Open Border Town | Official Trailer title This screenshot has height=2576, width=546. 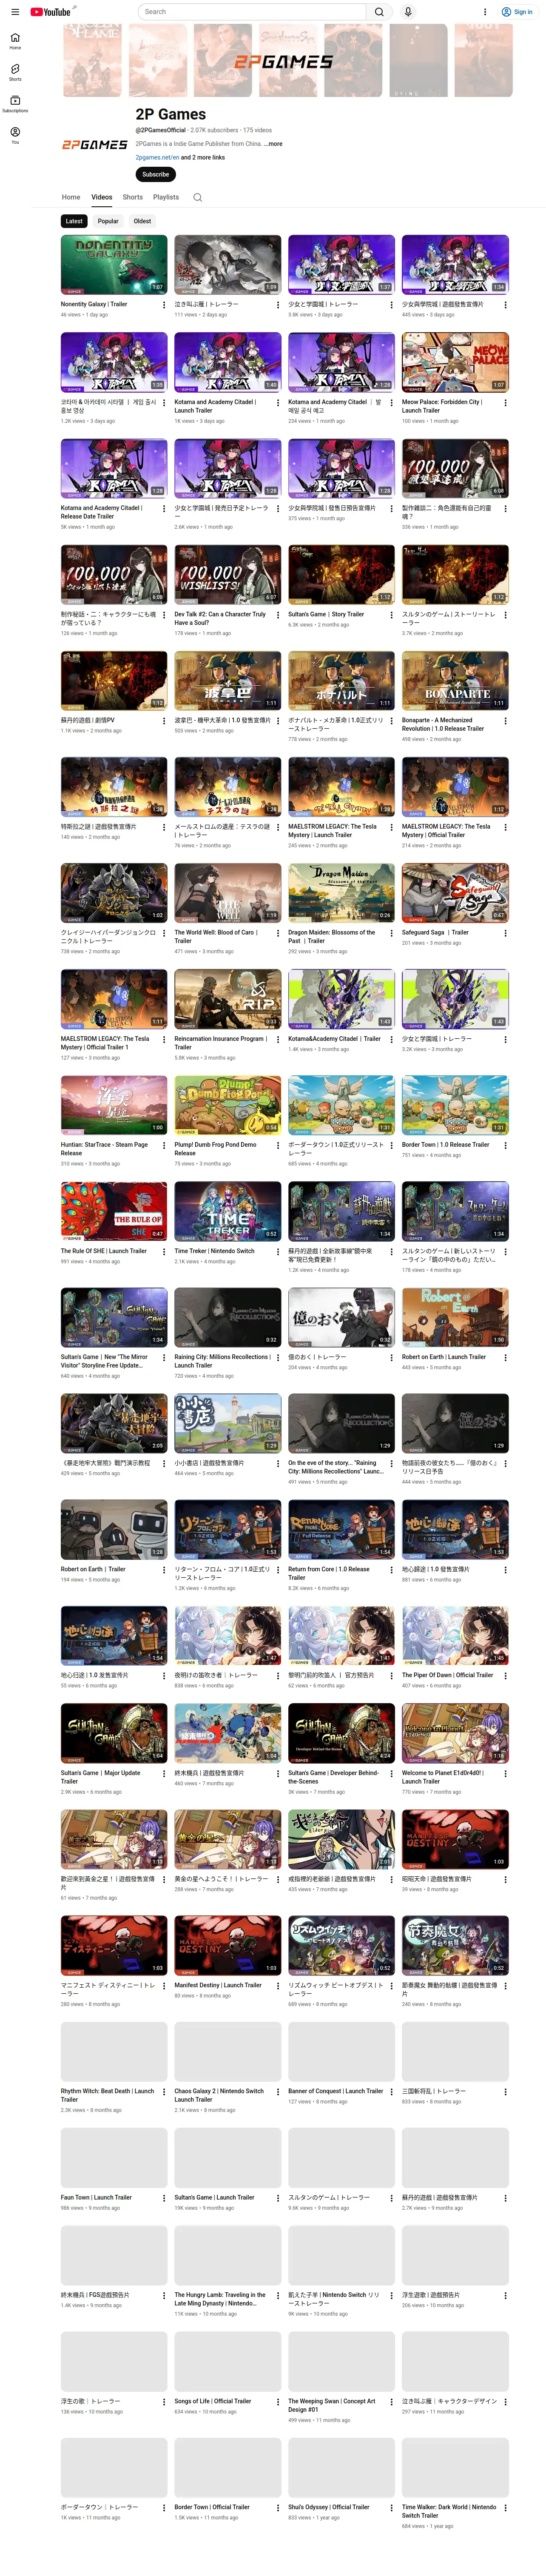pos(212,2507)
